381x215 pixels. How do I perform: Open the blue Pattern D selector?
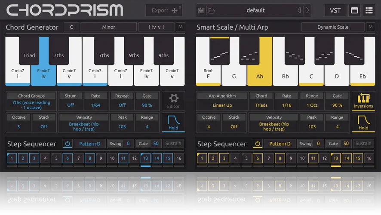89,144
